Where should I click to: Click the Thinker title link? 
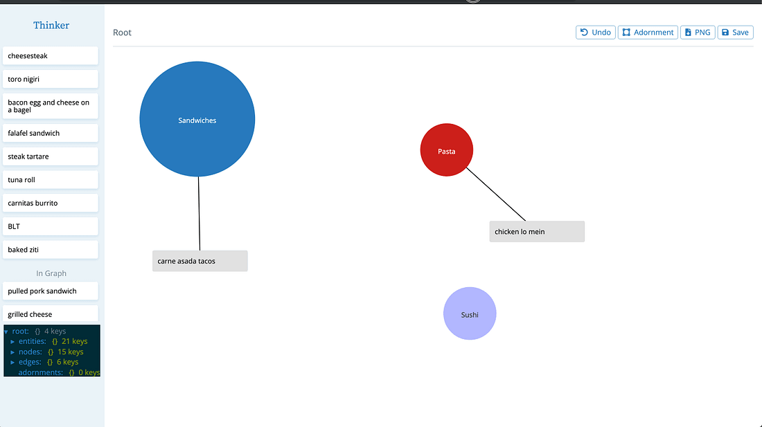[x=51, y=26]
